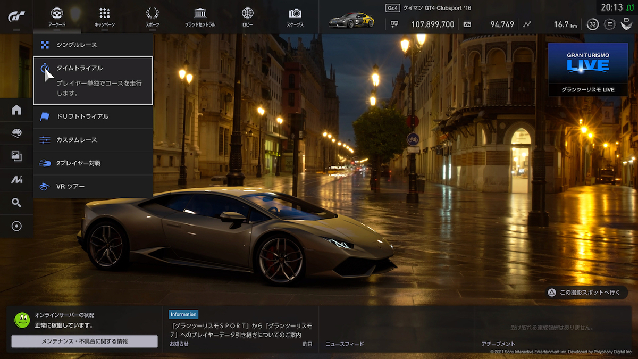Click the 20:13 clock display
Image resolution: width=638 pixels, height=359 pixels.
[611, 7]
